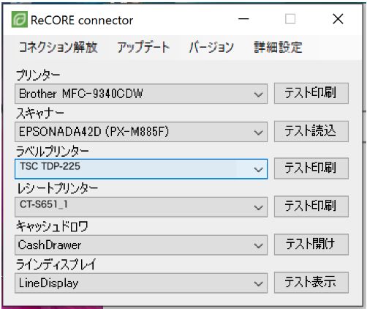Open the ラインディスプレイ dropdown chevron
This screenshot has width=367, height=309.
258,283
